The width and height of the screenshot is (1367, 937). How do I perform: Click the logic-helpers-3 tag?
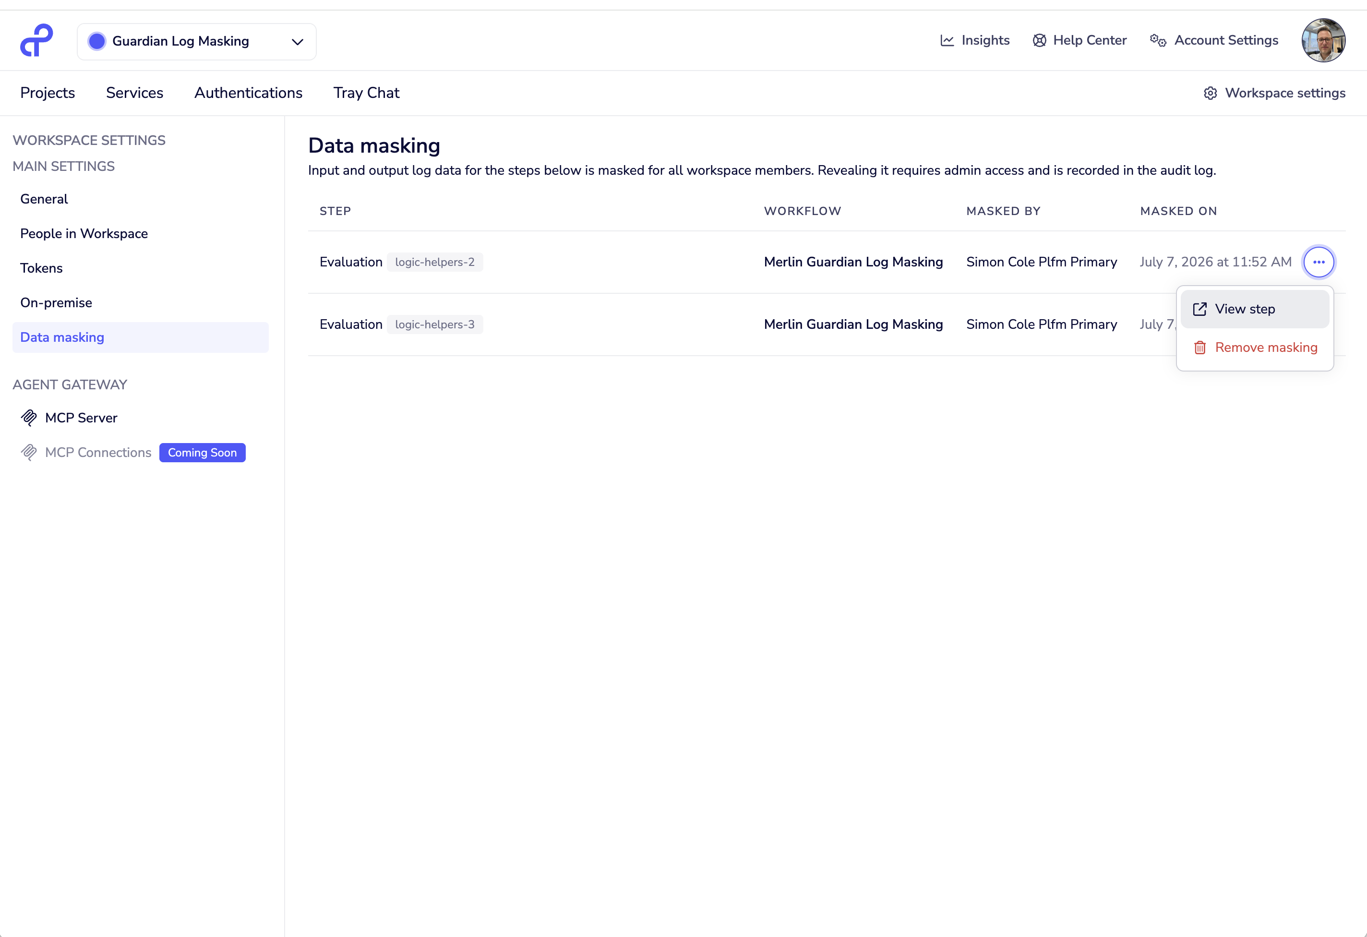pos(435,324)
